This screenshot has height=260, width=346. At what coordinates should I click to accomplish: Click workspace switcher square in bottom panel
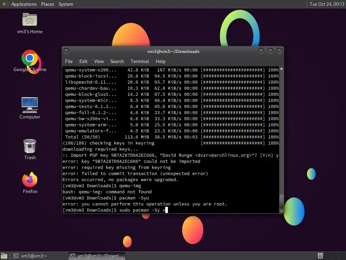point(320,256)
